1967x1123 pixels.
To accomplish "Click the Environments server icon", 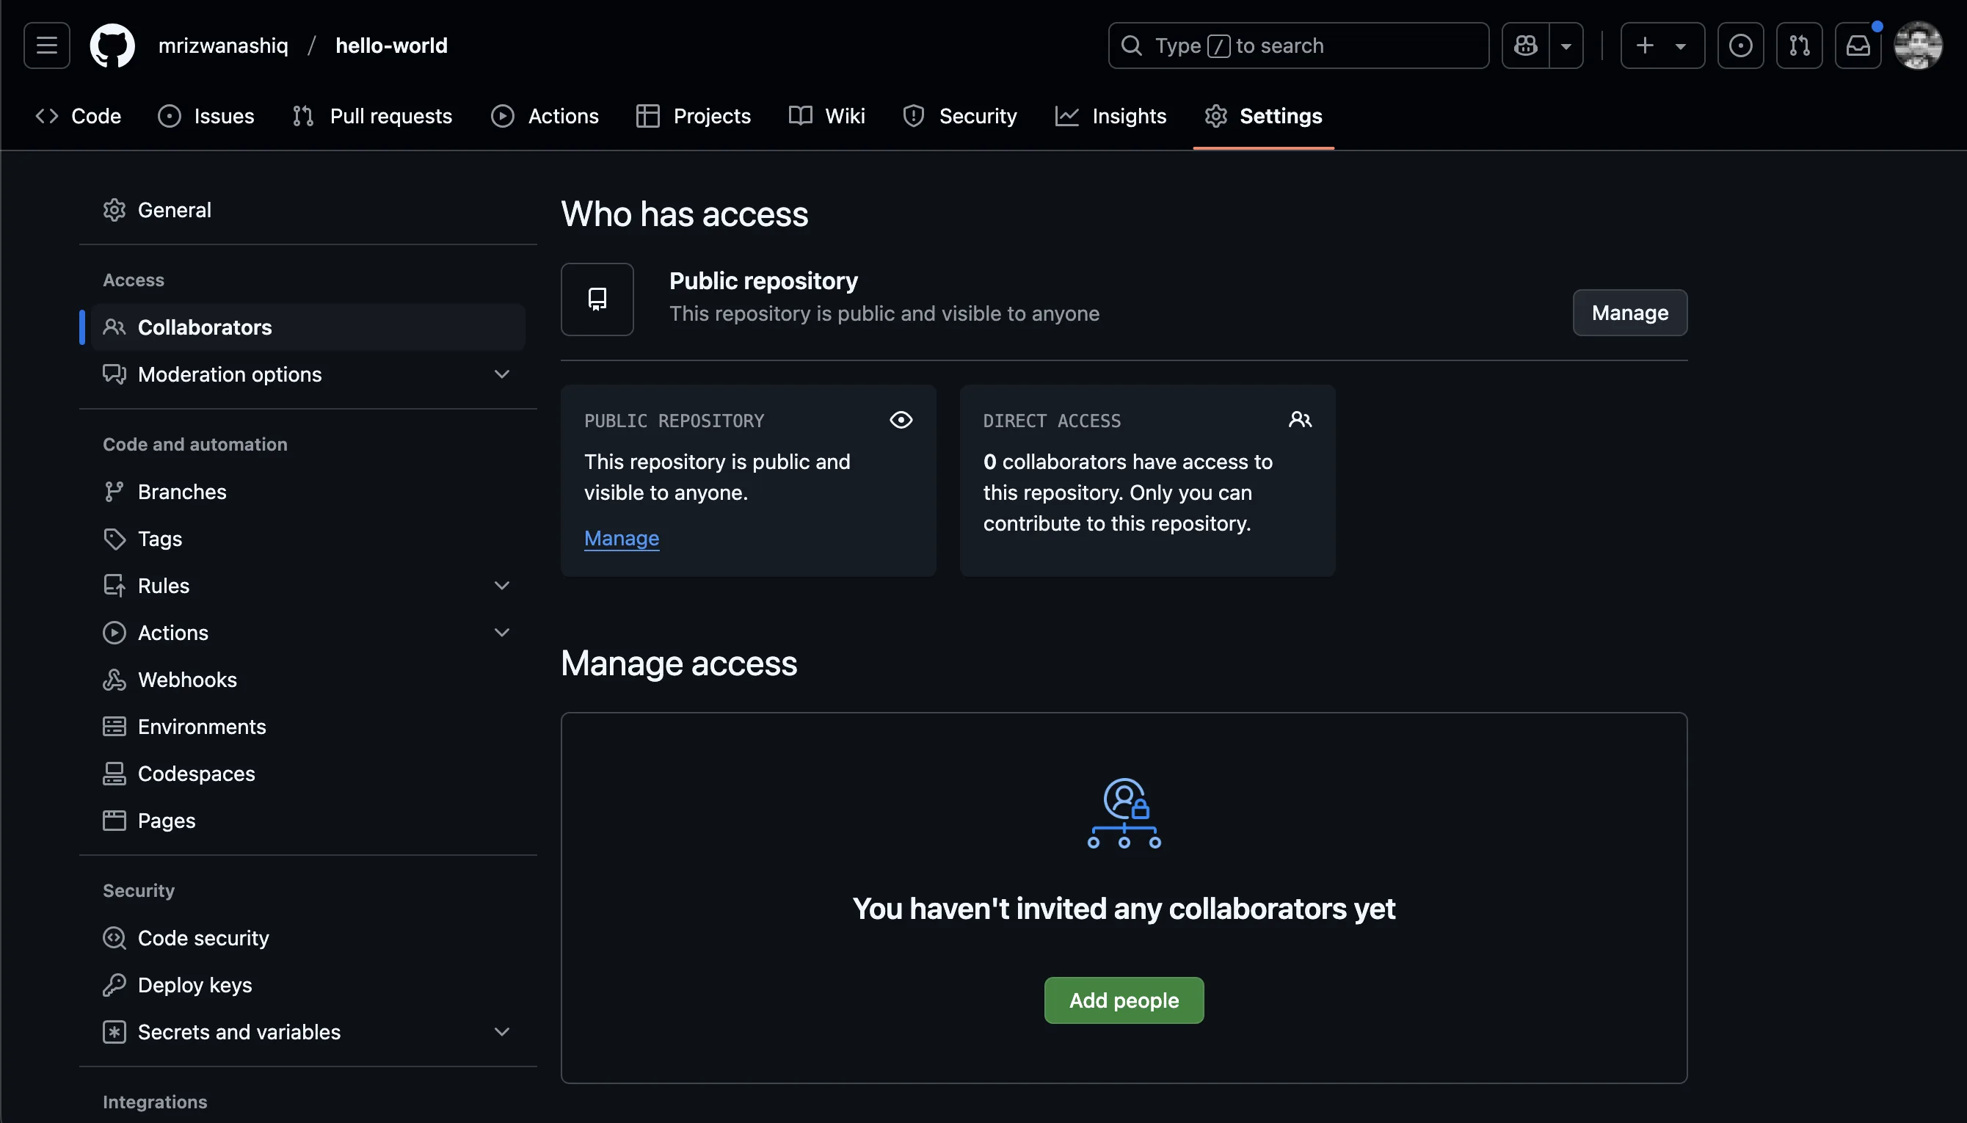I will (x=114, y=727).
